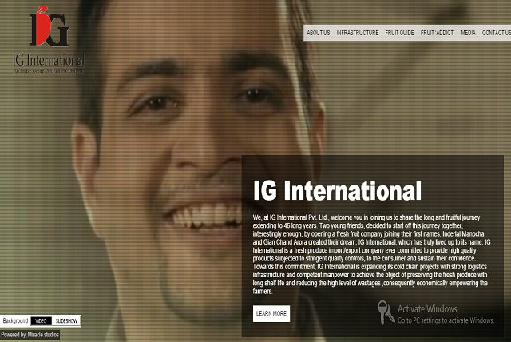The height and width of the screenshot is (342, 511).
Task: Follow the Powered by Miracle studios link
Action: pos(30,335)
